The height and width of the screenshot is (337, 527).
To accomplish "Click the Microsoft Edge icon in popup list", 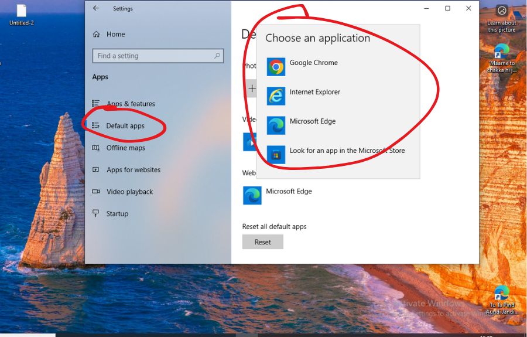I will coord(276,125).
